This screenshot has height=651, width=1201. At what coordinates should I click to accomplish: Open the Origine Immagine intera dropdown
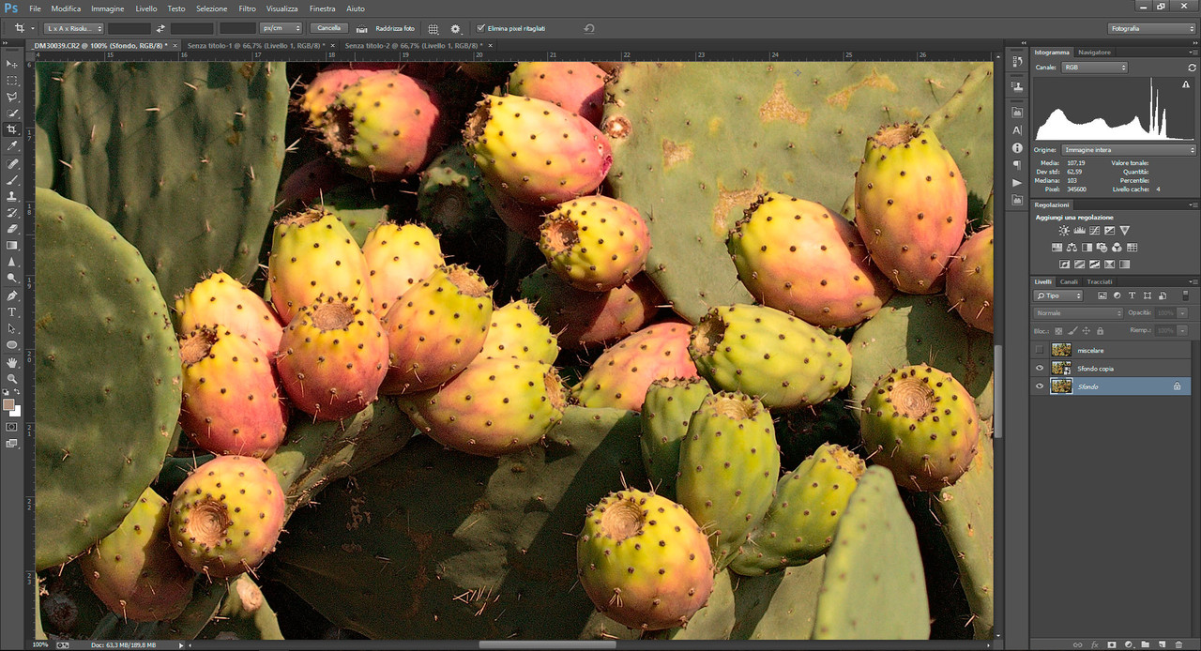[1129, 150]
